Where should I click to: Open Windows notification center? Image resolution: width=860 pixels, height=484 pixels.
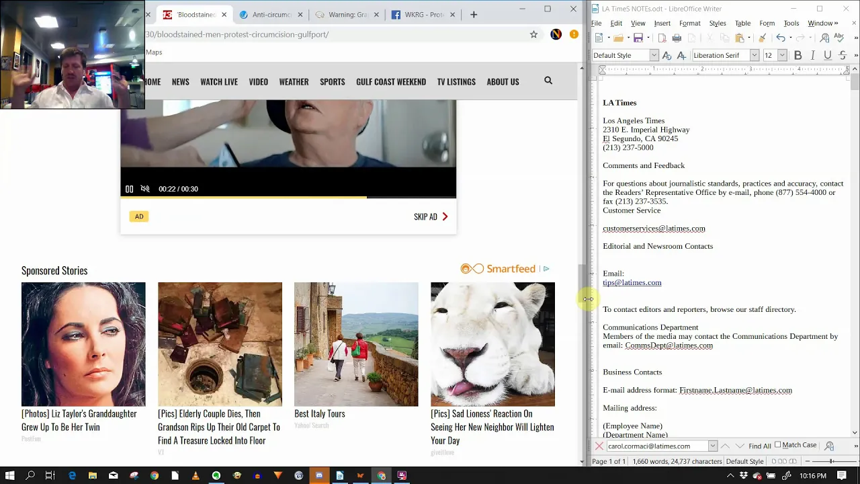pos(842,475)
